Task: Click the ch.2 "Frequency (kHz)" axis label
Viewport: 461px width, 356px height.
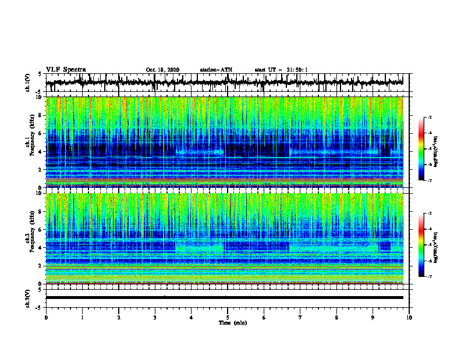Action: click(x=32, y=232)
